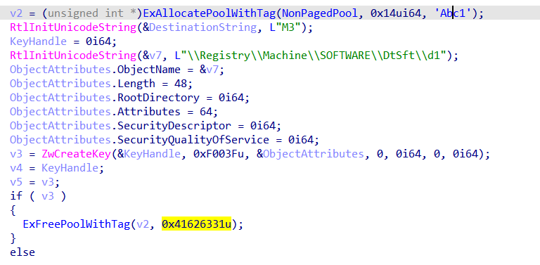Select the &KeyHandle argument of ZwCreateKey
540x265 pixels.
(149, 154)
